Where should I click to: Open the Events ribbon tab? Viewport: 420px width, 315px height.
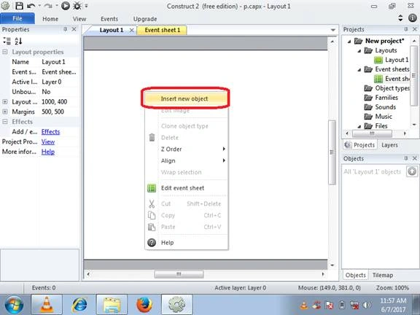point(109,19)
